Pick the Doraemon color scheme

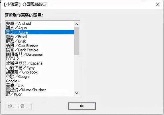(x=40, y=54)
